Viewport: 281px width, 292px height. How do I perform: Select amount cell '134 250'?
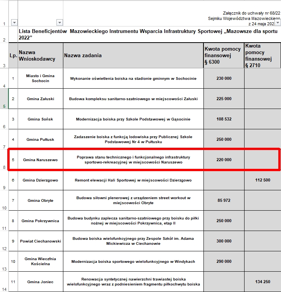263,282
